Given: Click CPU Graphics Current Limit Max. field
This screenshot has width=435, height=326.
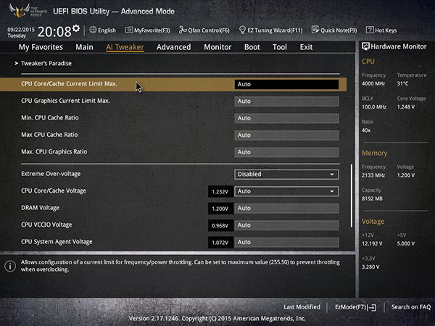Looking at the screenshot, I should [286, 101].
